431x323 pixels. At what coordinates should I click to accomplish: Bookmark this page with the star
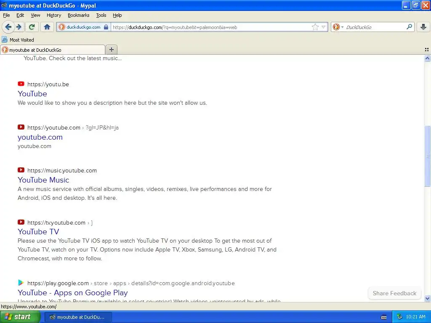[315, 27]
